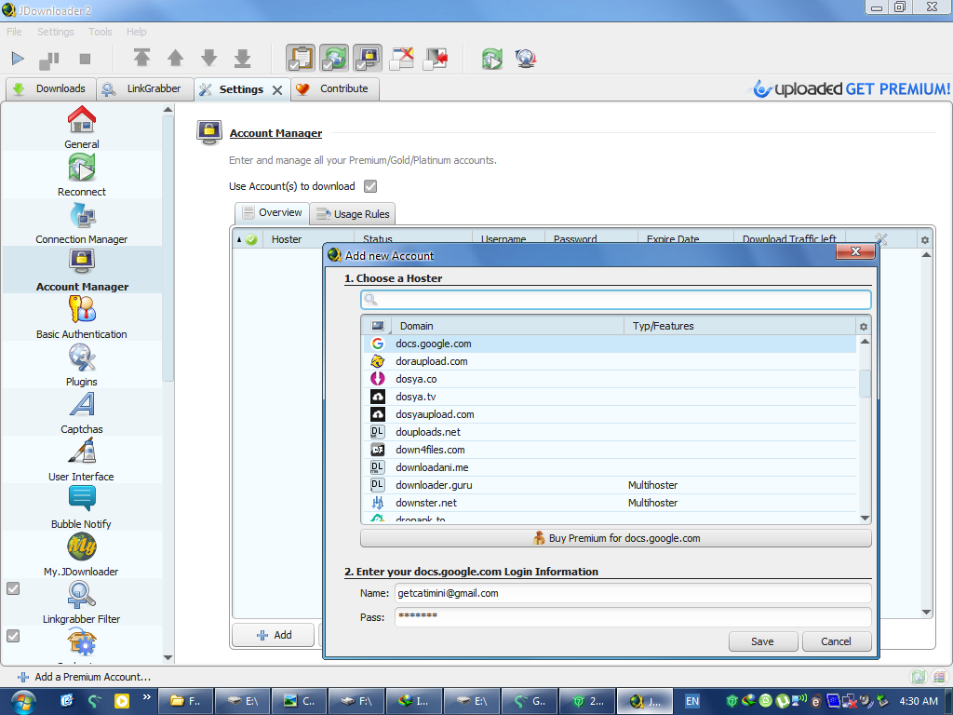Viewport: 953px width, 715px height.
Task: Open Bubble Notify settings
Action: 82,507
